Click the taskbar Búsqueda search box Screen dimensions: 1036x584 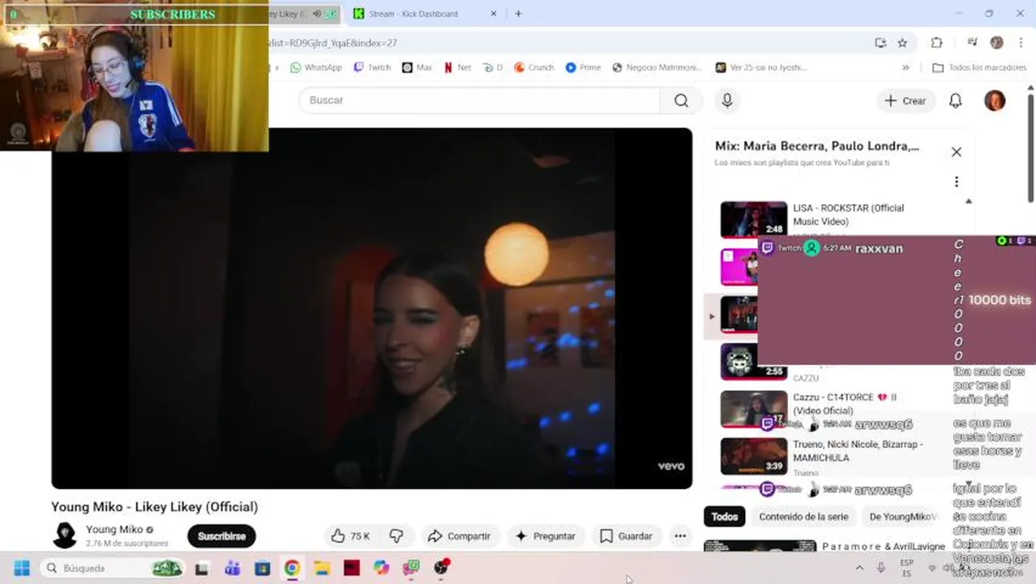[113, 568]
